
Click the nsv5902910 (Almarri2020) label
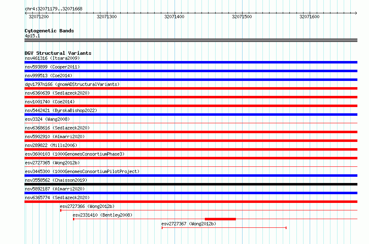pos(55,137)
